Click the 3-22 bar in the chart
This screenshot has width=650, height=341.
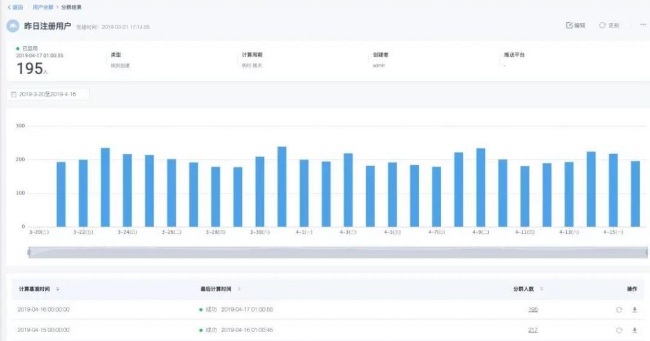click(x=83, y=193)
